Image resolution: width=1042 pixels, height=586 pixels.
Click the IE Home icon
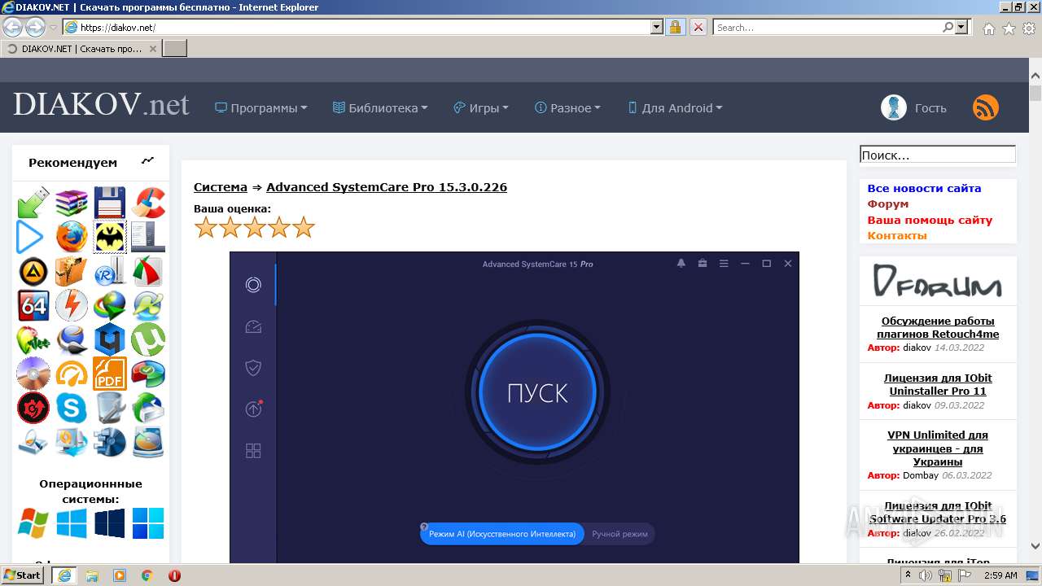988,28
